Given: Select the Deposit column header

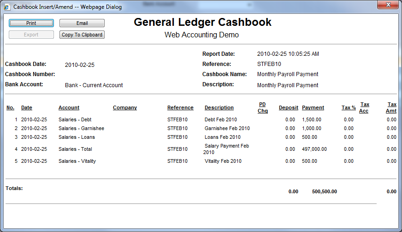Looking at the screenshot, I should tap(289, 107).
